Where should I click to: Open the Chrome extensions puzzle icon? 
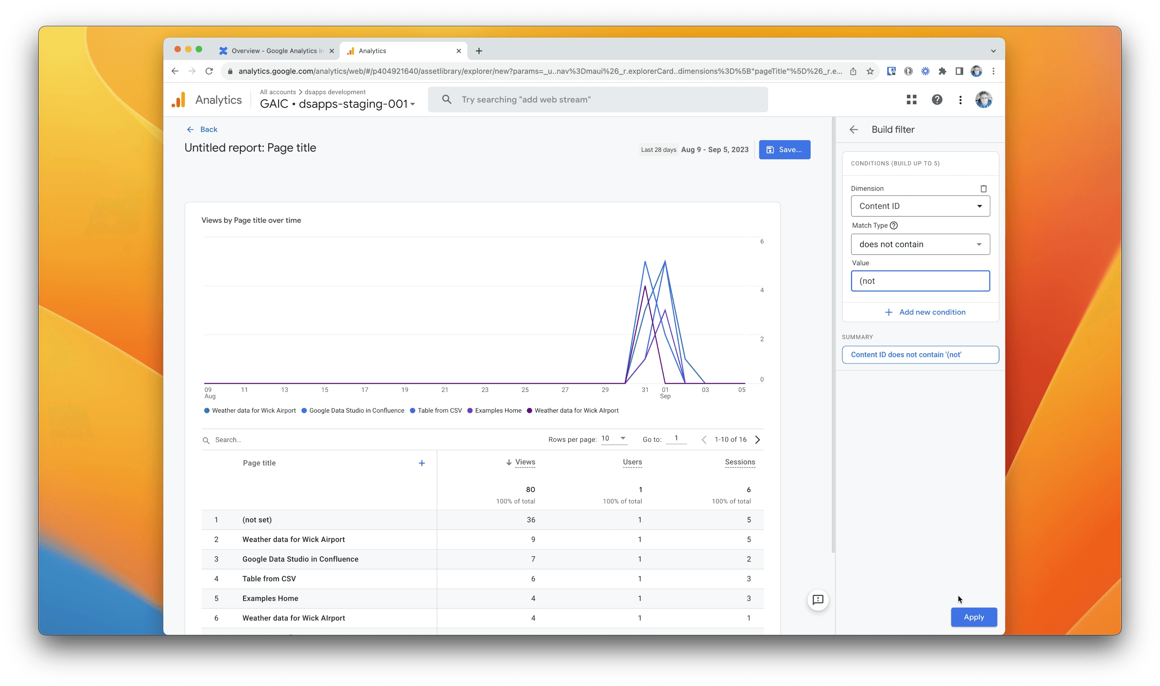point(942,71)
